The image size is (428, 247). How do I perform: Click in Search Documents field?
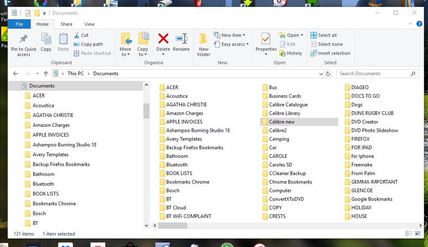click(x=374, y=74)
